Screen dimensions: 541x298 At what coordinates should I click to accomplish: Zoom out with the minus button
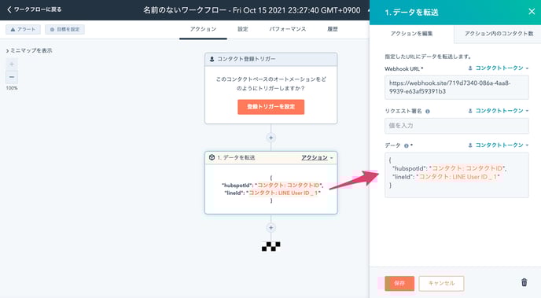tap(12, 77)
